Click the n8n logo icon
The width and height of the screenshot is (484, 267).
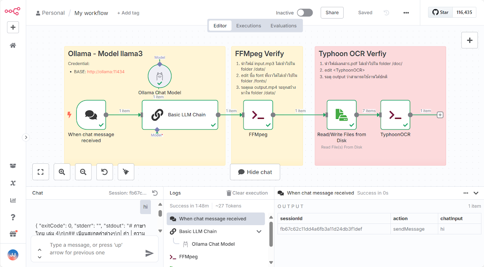(13, 11)
